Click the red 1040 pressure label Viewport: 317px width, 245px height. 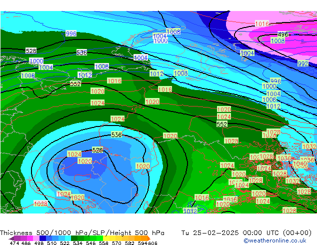click(x=300, y=164)
